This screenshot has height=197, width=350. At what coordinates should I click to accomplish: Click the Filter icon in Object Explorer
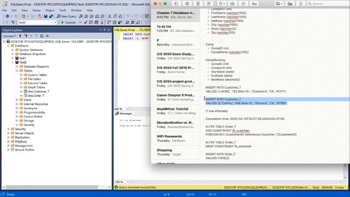(x=36, y=36)
